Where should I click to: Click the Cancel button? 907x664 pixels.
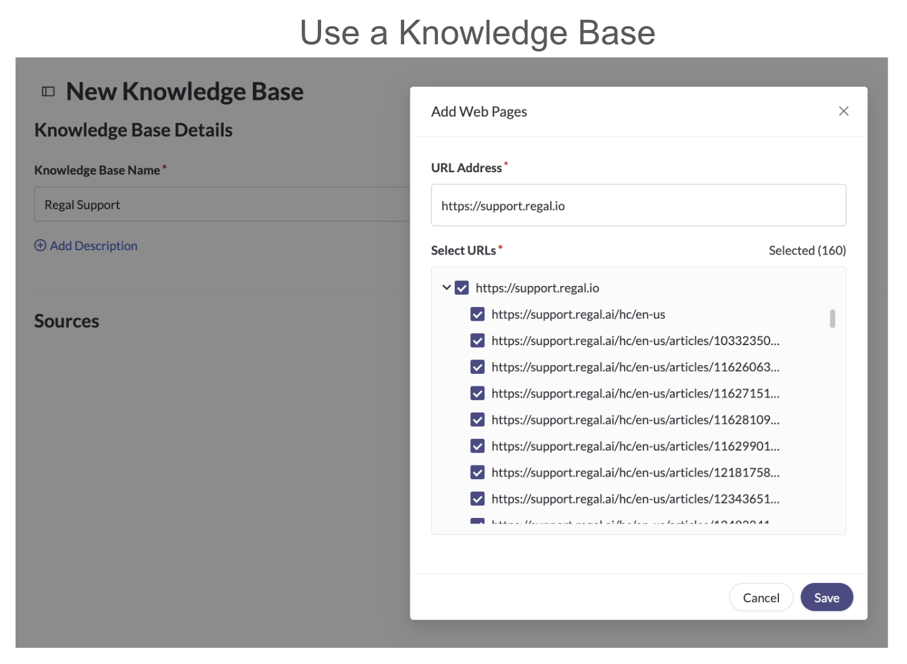[761, 598]
